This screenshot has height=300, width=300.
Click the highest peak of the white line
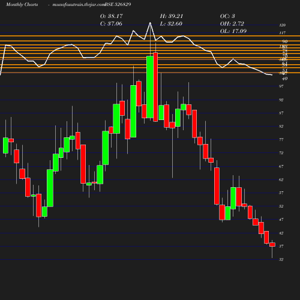point(150,23)
